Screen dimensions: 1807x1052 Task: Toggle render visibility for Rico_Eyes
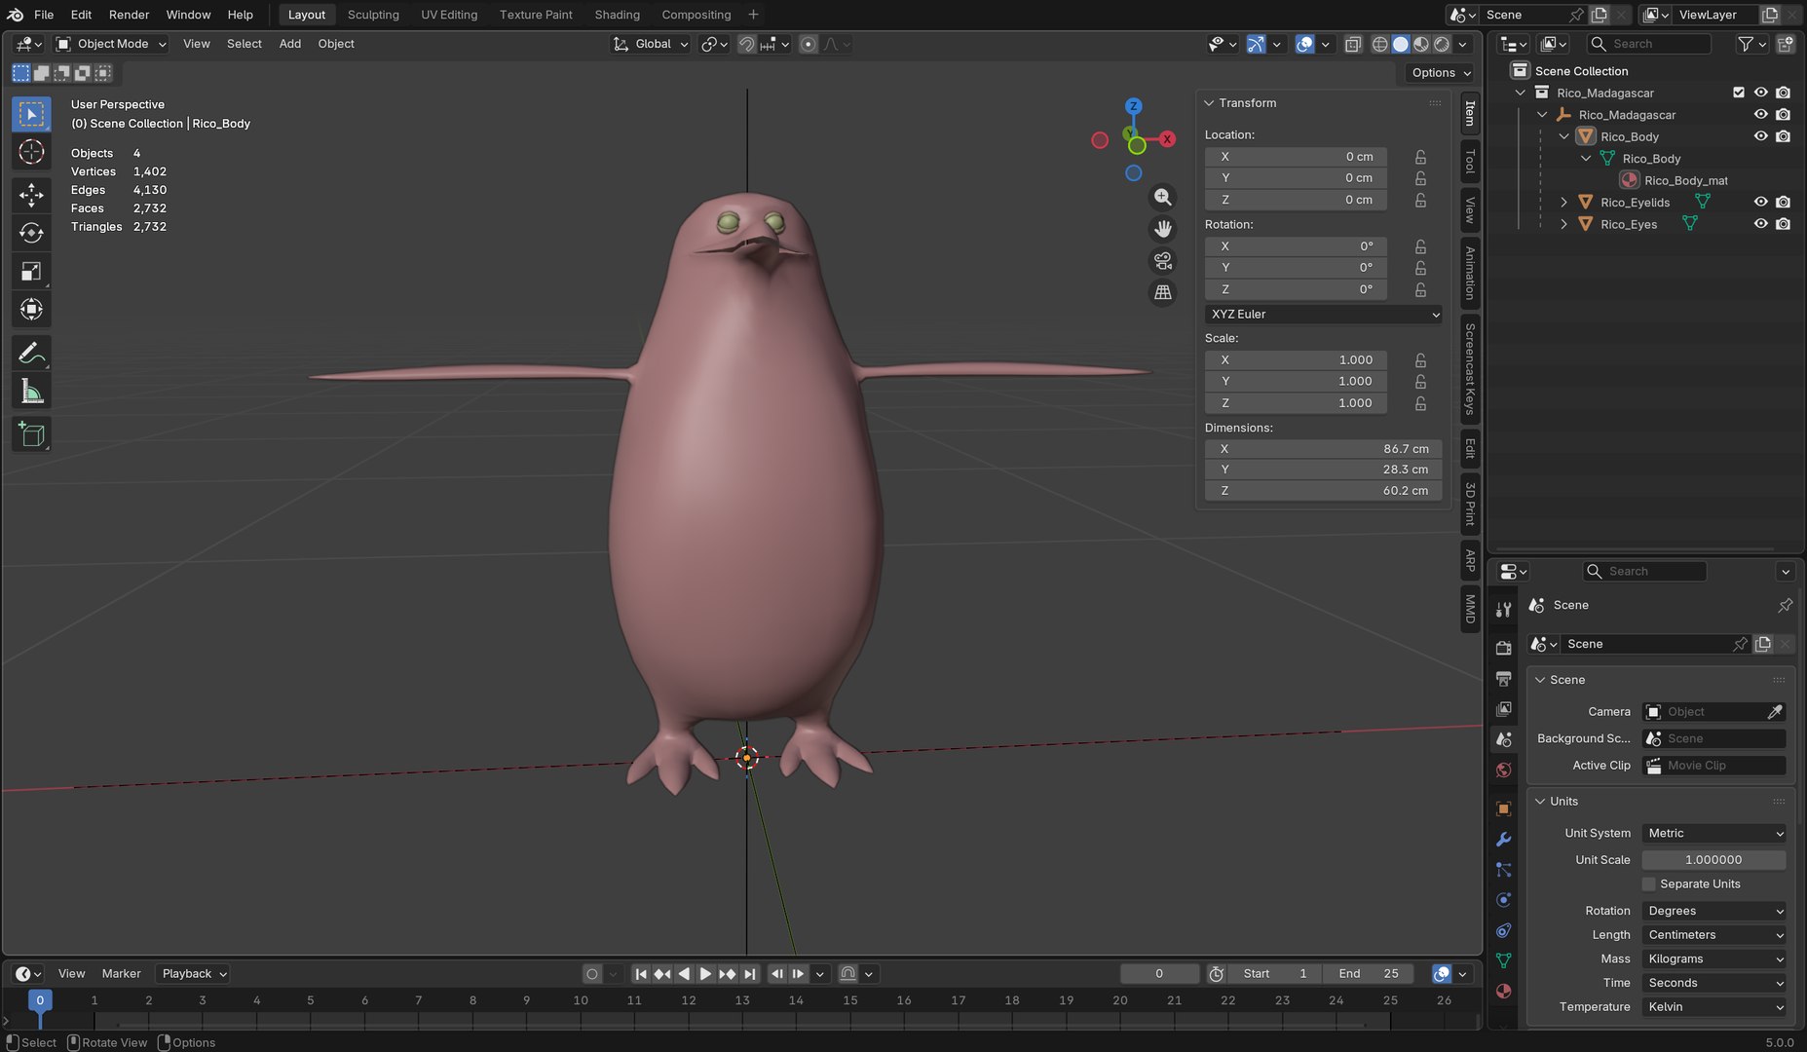1783,224
